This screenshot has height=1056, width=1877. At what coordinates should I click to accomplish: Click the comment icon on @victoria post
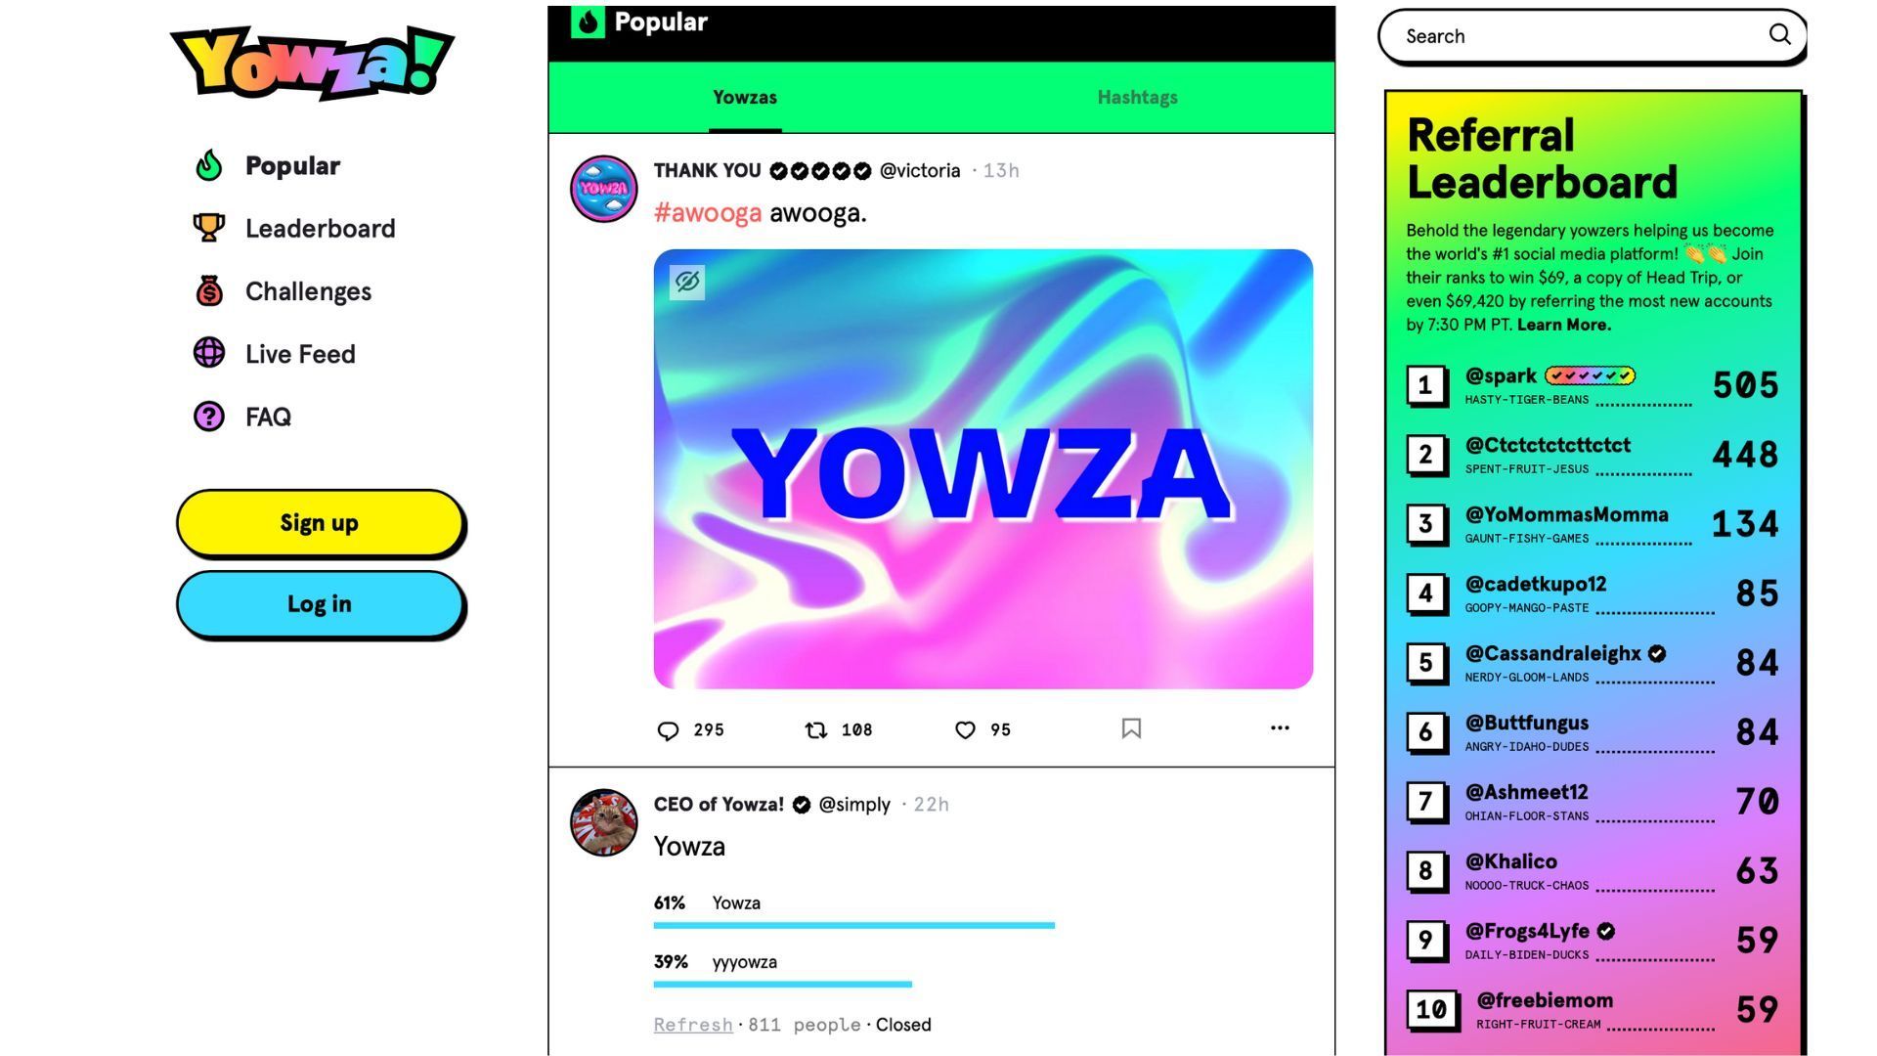pos(667,728)
